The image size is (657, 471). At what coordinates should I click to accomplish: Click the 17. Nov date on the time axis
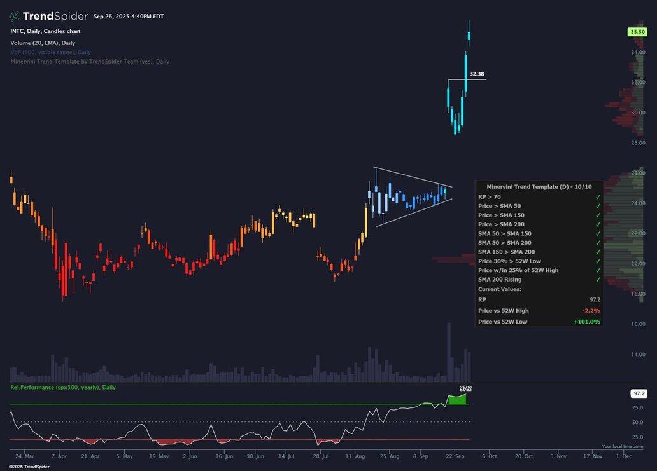click(x=593, y=456)
